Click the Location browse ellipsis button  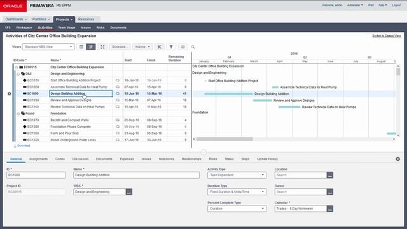(330, 176)
